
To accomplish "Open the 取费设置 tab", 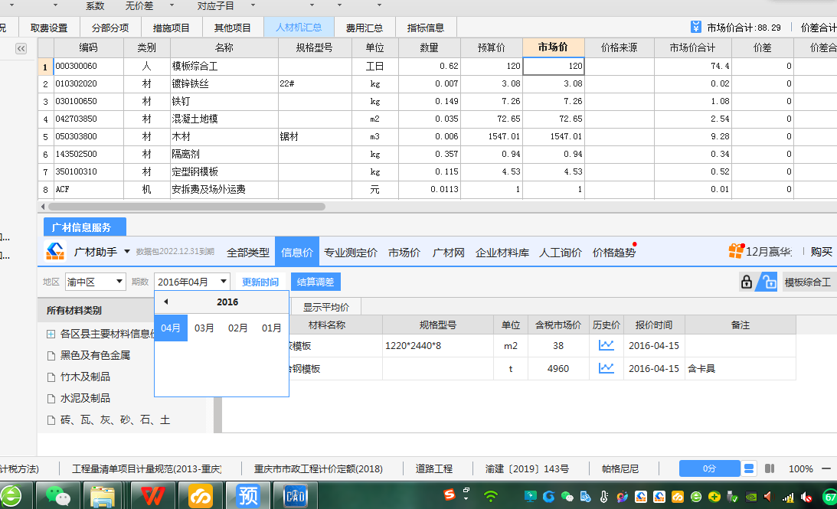I will (49, 28).
